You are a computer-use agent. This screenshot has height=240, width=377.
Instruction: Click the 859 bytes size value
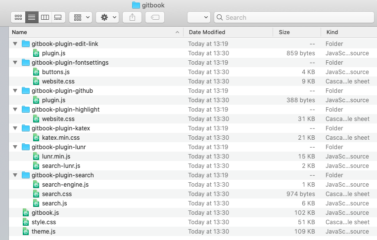[x=300, y=53]
